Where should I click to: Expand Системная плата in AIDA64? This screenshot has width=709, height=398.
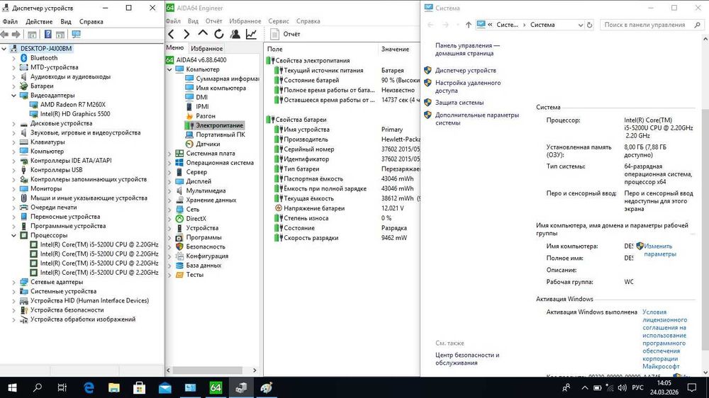click(x=169, y=154)
